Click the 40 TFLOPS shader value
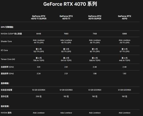This screenshot has width=143, height=116. coord(66,43)
